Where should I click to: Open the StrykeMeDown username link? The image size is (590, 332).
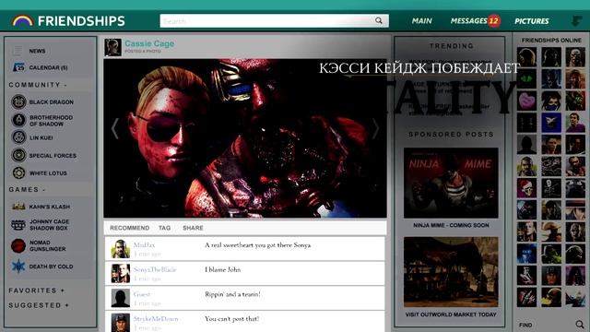tap(156, 319)
